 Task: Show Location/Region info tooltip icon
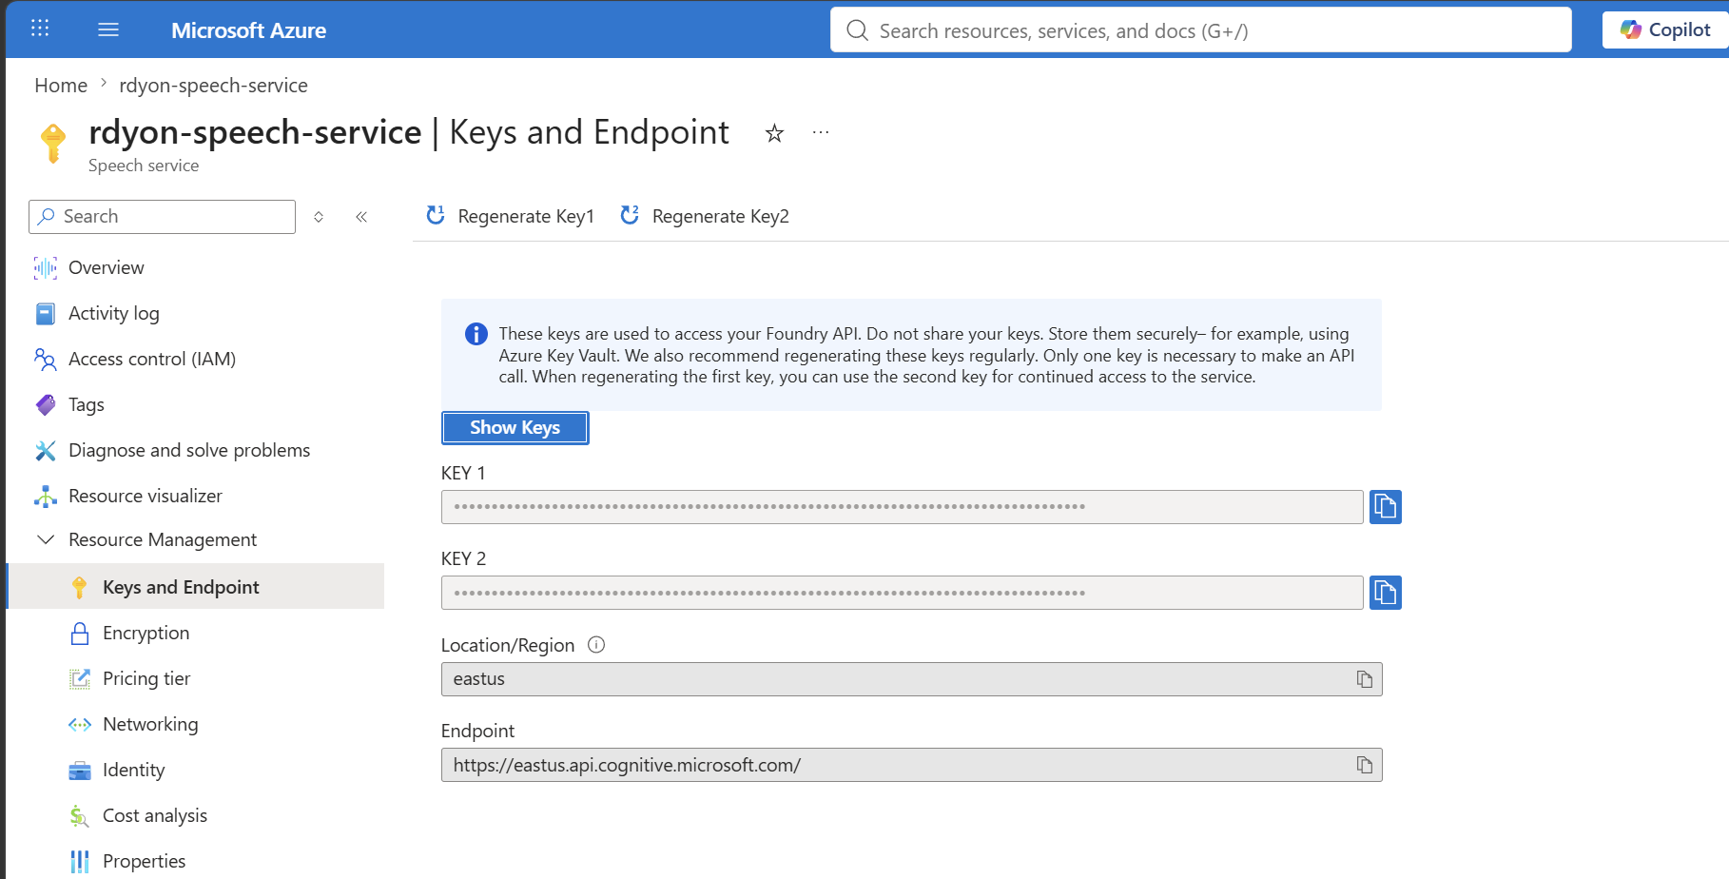click(x=596, y=645)
